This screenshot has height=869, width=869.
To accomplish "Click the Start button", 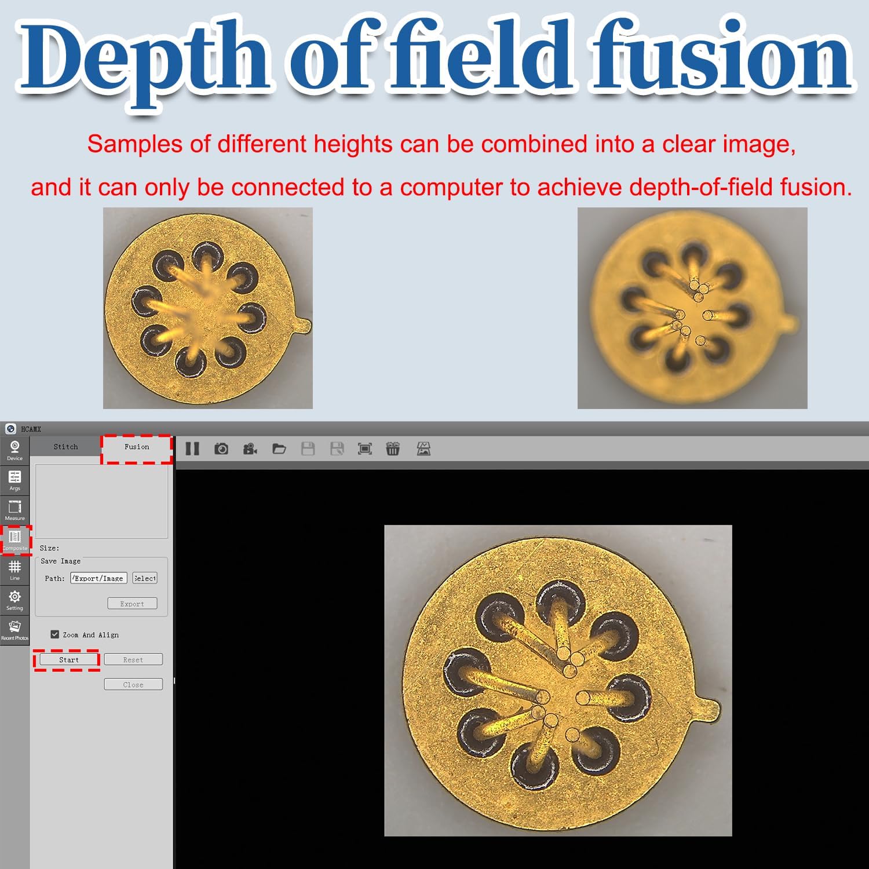I will tap(69, 659).
